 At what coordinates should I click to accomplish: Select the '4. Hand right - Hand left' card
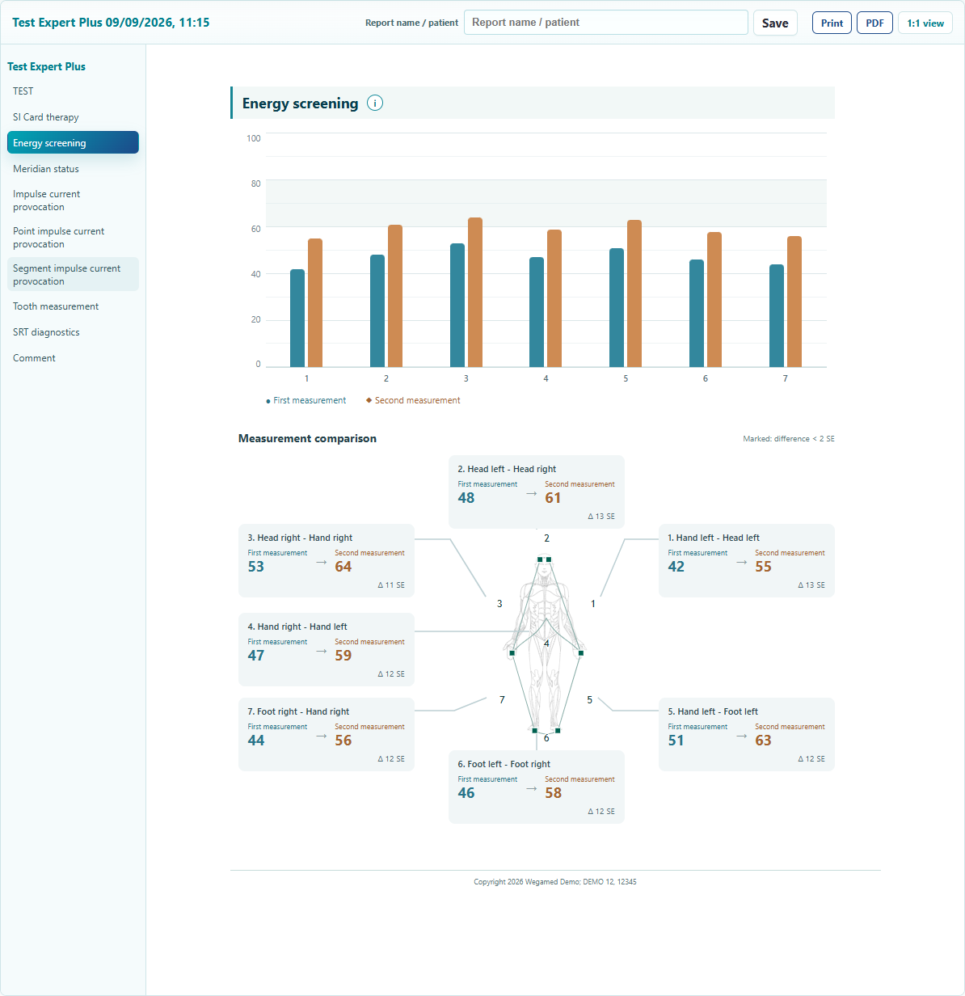[327, 649]
